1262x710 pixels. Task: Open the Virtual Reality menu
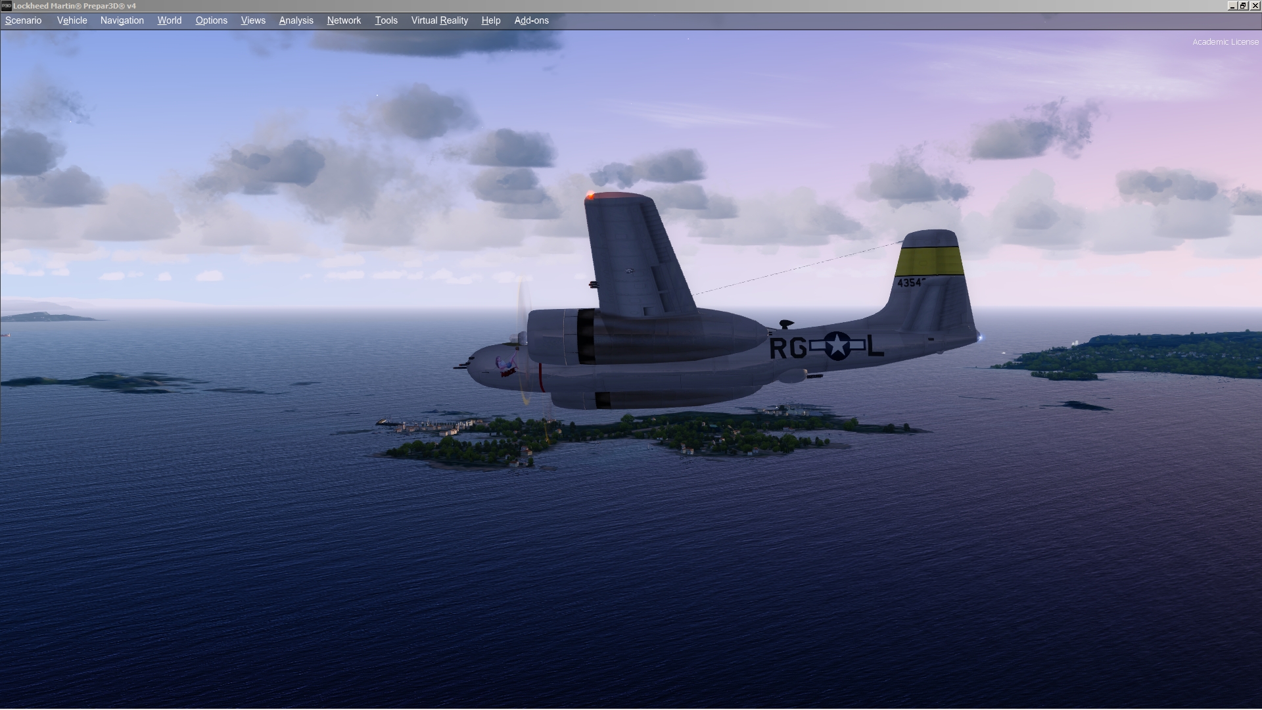(x=439, y=20)
